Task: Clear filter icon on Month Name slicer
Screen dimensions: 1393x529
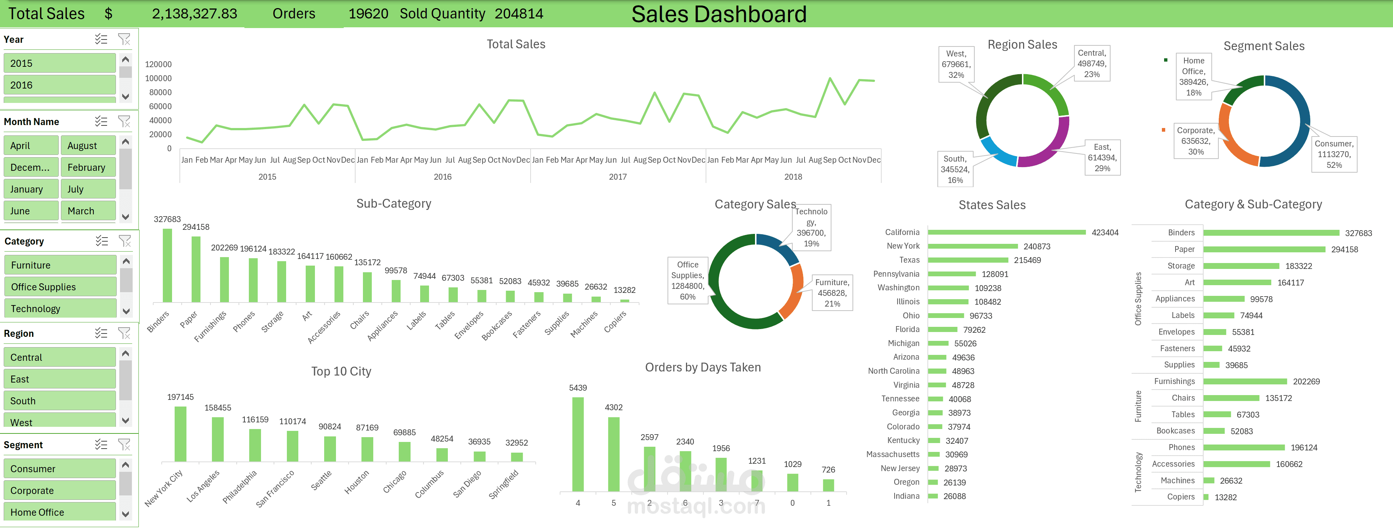Action: pyautogui.click(x=124, y=121)
